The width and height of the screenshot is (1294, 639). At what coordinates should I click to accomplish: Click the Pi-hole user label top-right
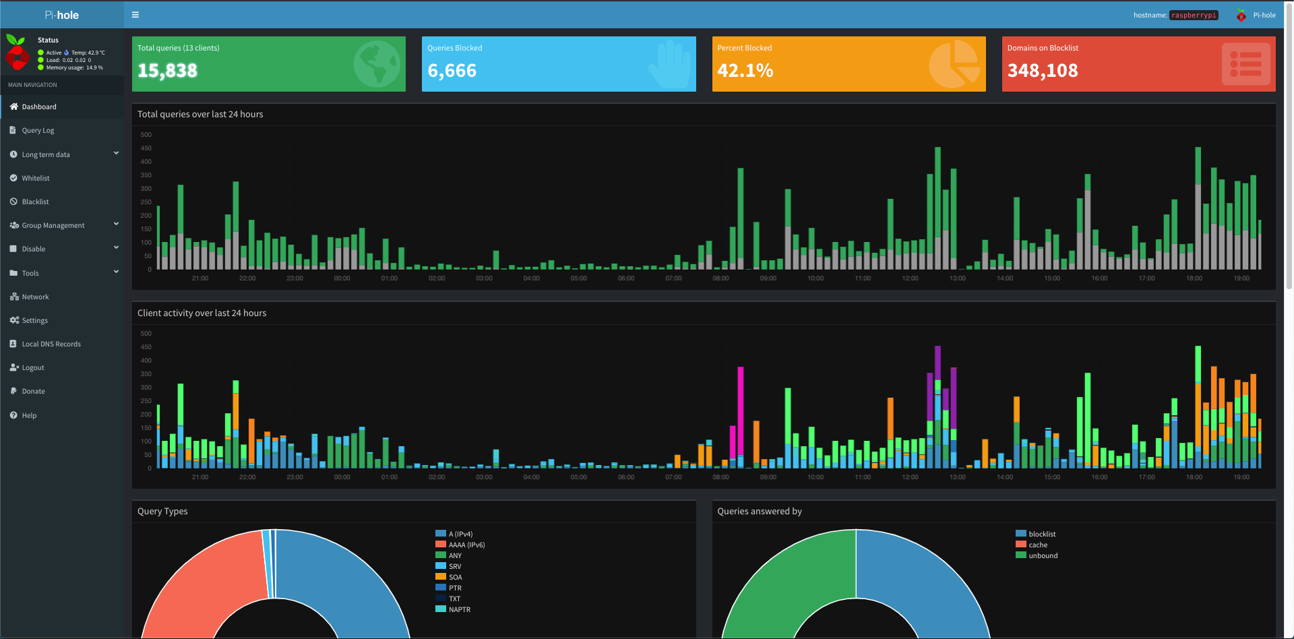coord(1264,15)
